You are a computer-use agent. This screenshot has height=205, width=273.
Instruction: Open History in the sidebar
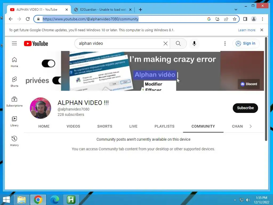coord(14,141)
